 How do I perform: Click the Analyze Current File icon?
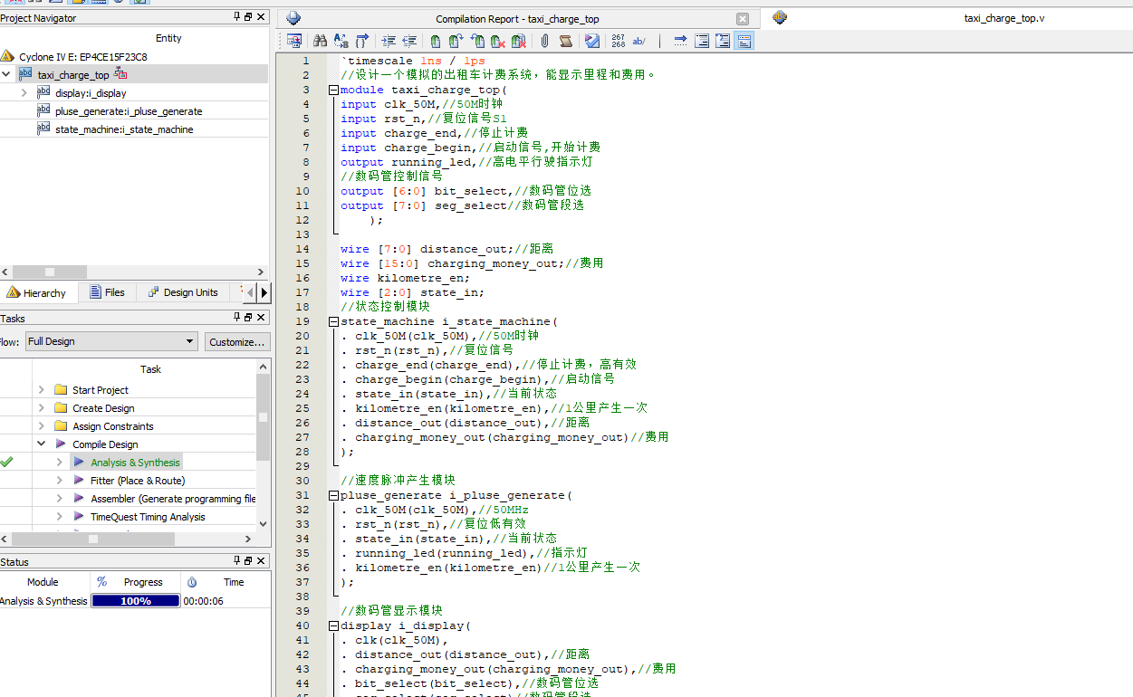(592, 41)
